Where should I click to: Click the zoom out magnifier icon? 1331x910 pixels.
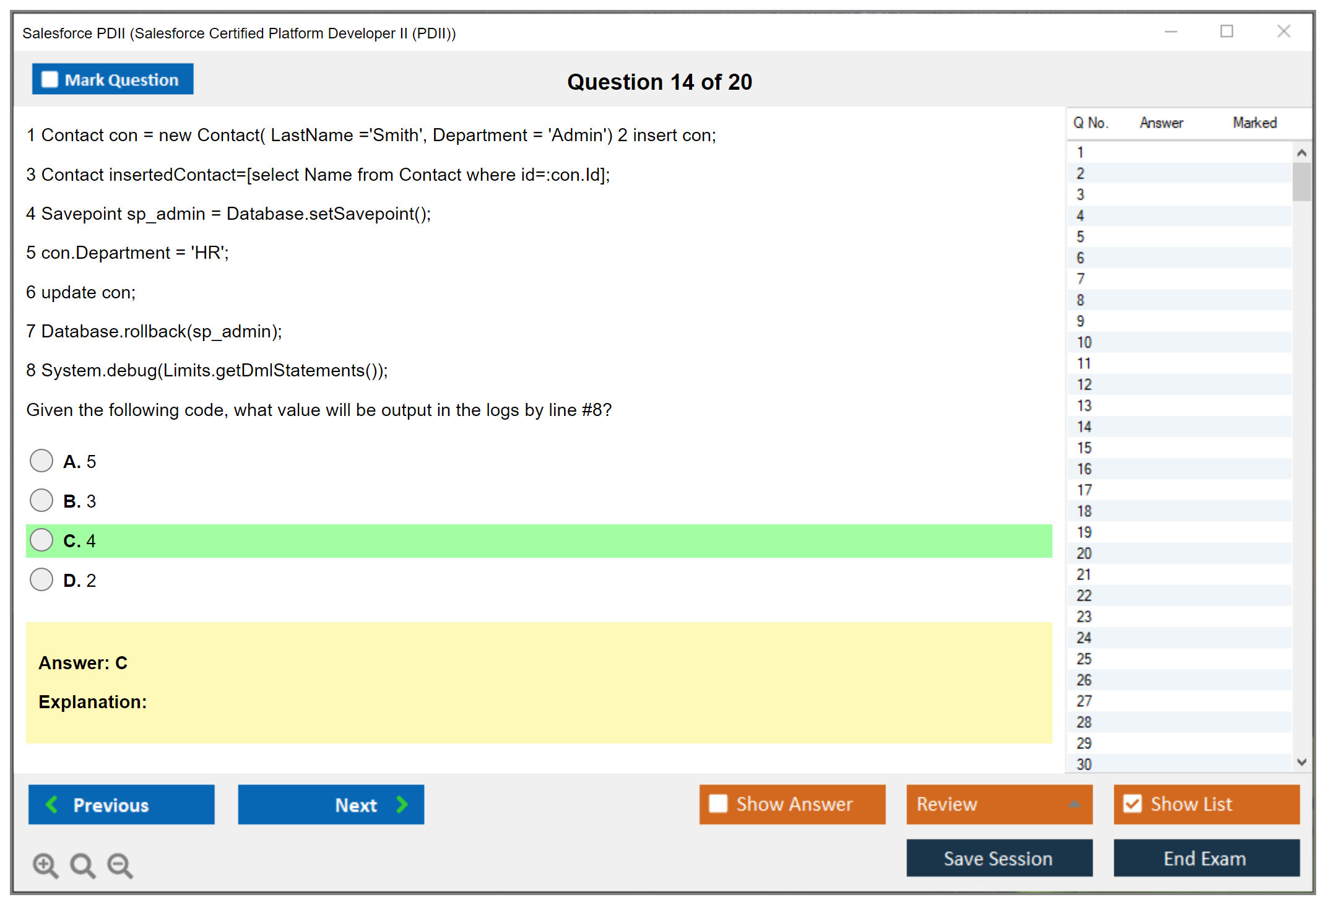(120, 865)
